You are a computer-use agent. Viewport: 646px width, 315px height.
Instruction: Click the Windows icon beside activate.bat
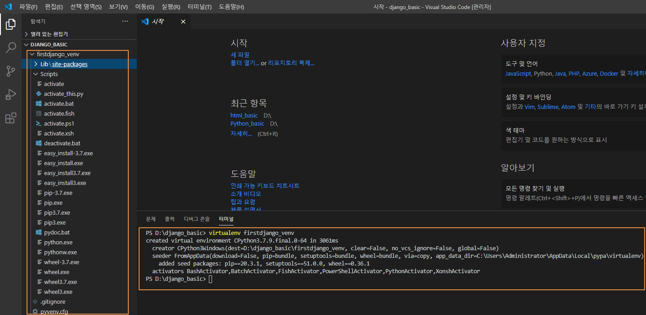39,104
